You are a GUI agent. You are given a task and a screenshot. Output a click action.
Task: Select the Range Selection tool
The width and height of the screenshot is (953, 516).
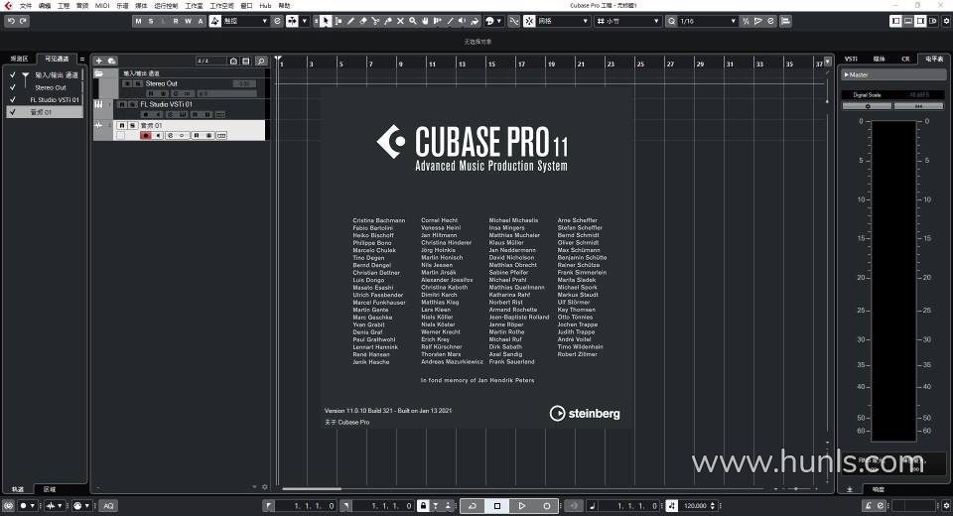click(x=339, y=21)
